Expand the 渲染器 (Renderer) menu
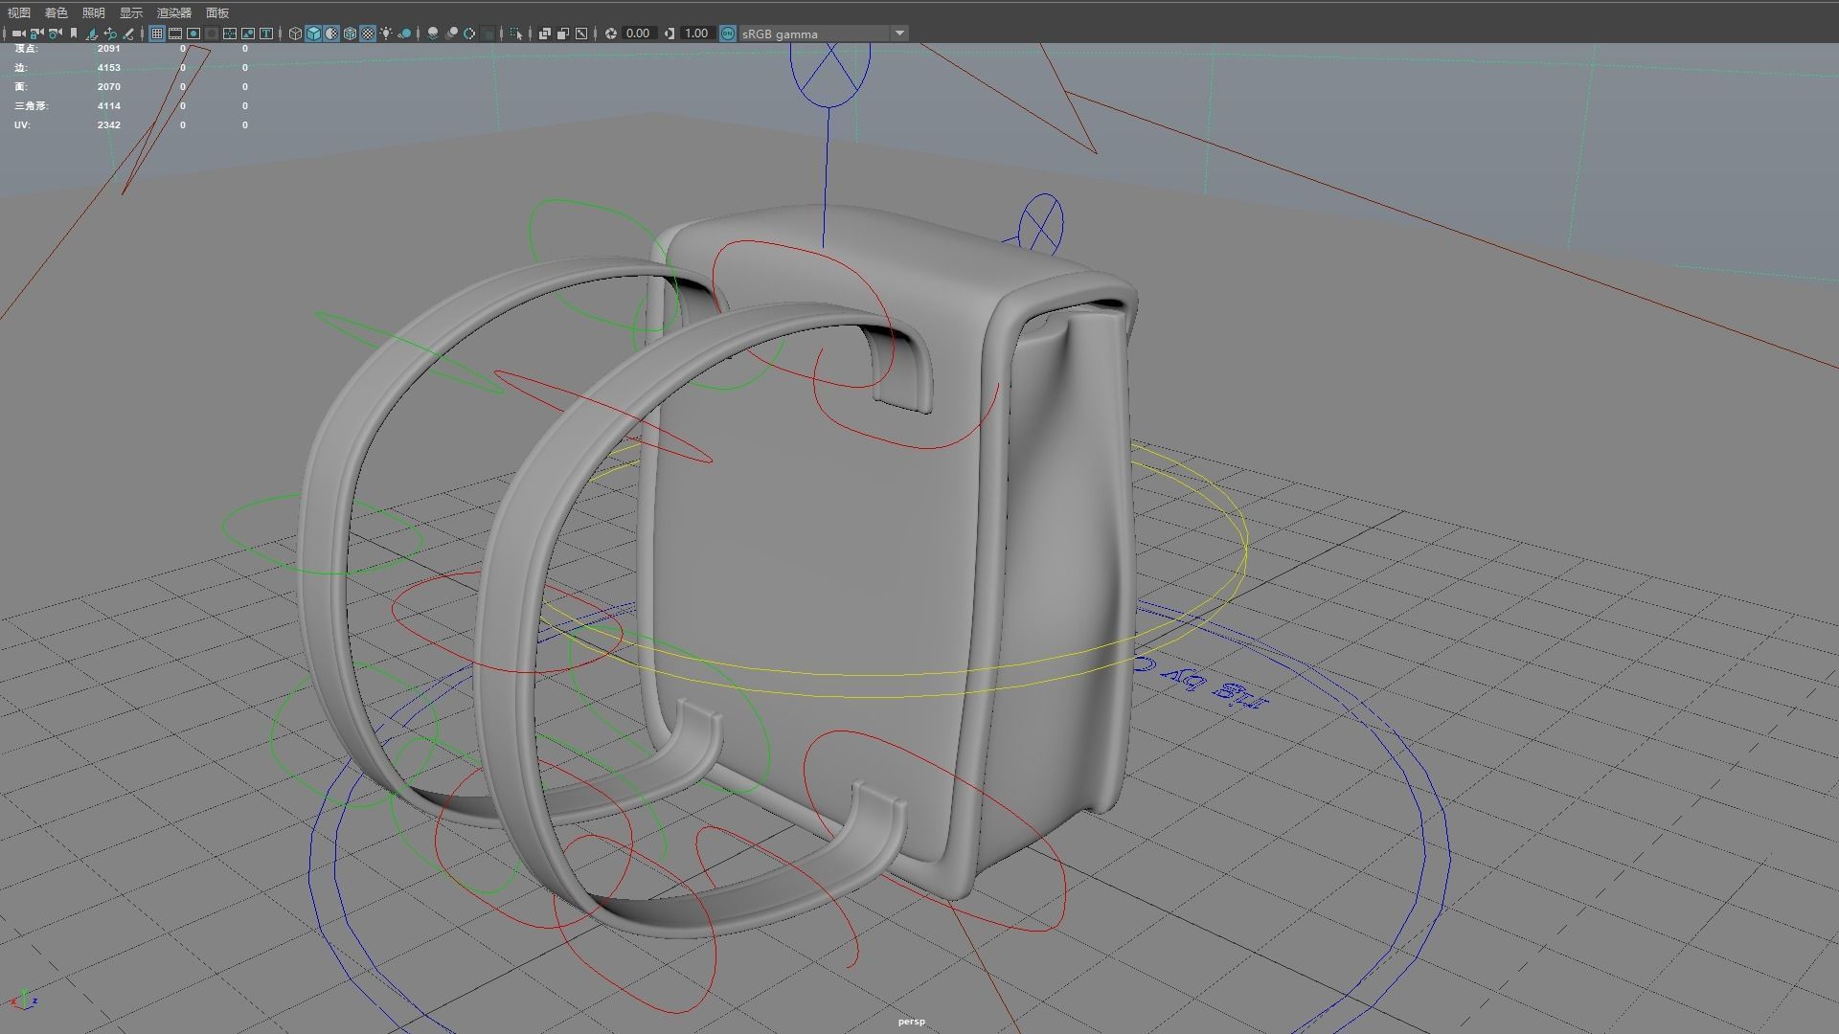The image size is (1839, 1034). click(174, 12)
